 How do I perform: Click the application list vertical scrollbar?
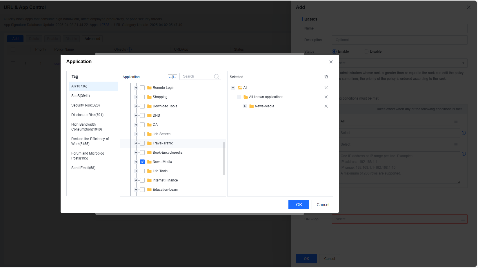pyautogui.click(x=224, y=159)
